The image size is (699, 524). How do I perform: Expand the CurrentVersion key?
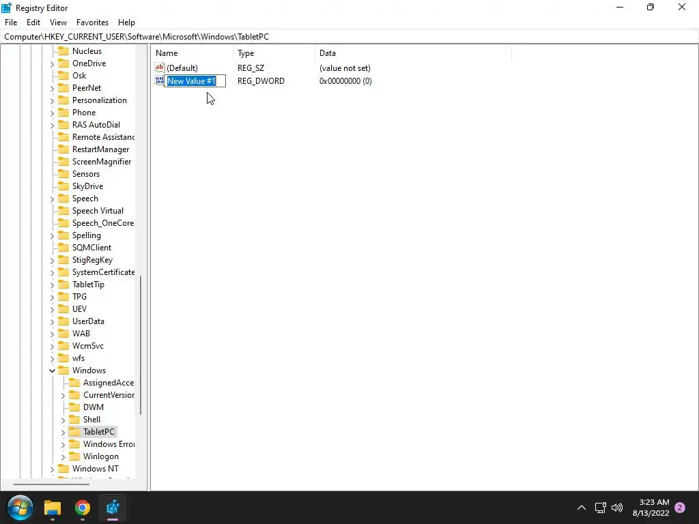[x=63, y=395]
